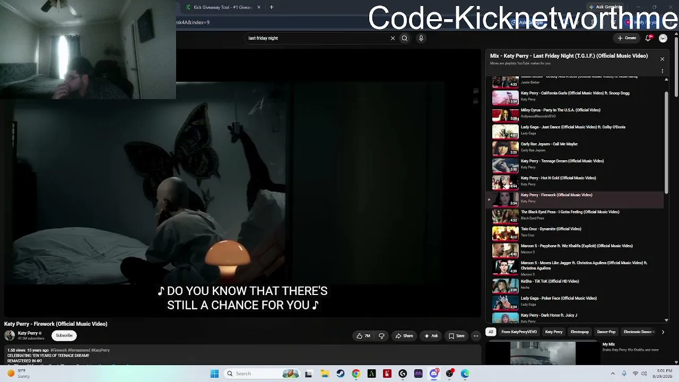The width and height of the screenshot is (679, 382).
Task: Open the green slash app on the taskbar
Action: 371,374
